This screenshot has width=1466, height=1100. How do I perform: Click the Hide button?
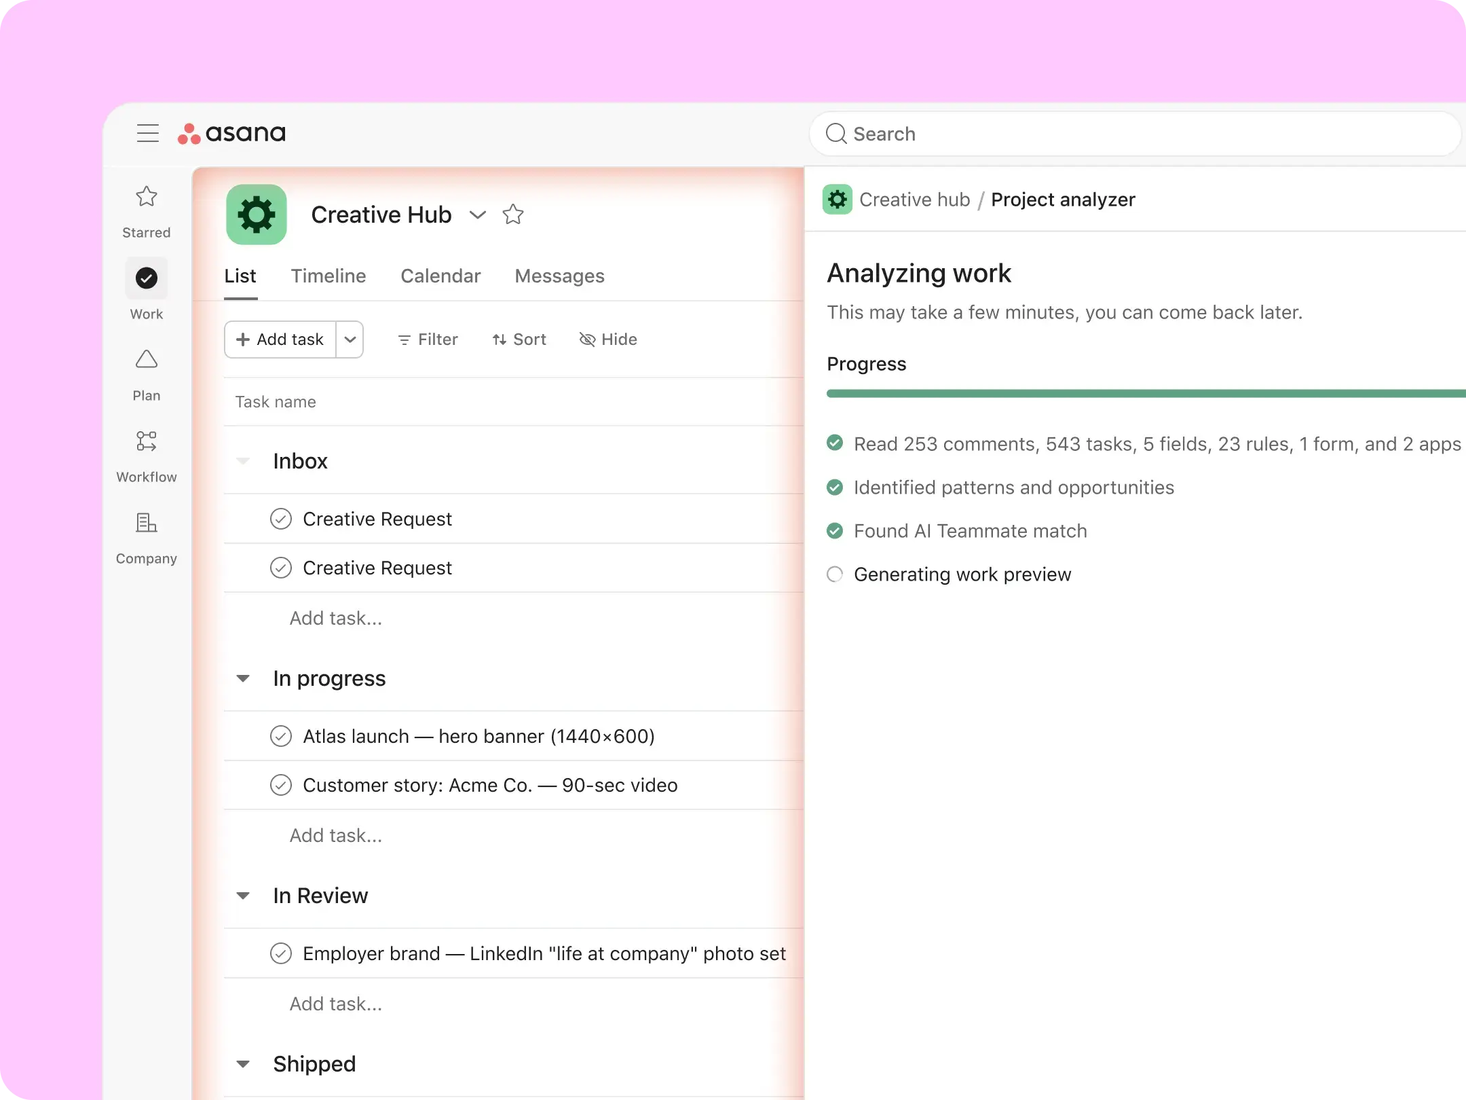click(x=608, y=340)
